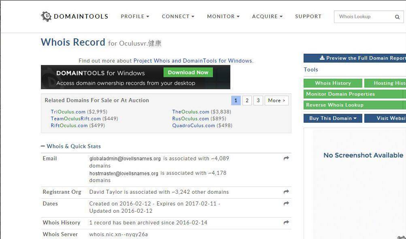This screenshot has width=406, height=239.
Task: Go to page 2 of related domains
Action: (247, 100)
